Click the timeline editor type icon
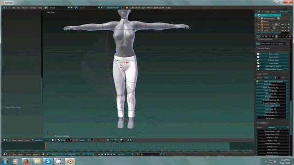The image size is (294, 165). point(5,154)
